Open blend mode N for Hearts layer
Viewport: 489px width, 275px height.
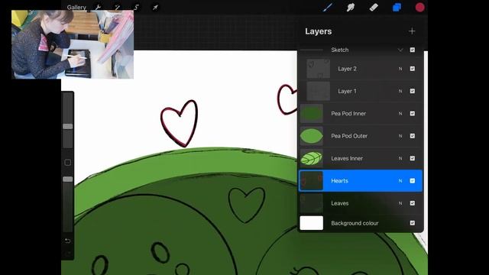(x=400, y=181)
